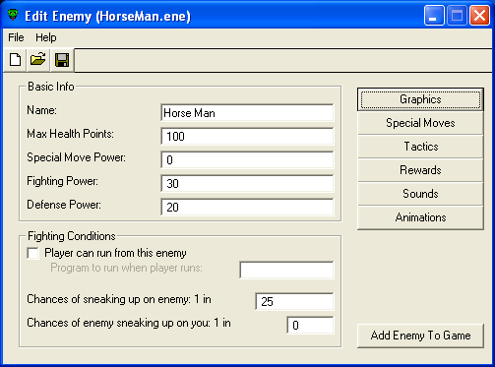The height and width of the screenshot is (367, 495).
Task: Open the Tactics button
Action: [x=420, y=147]
